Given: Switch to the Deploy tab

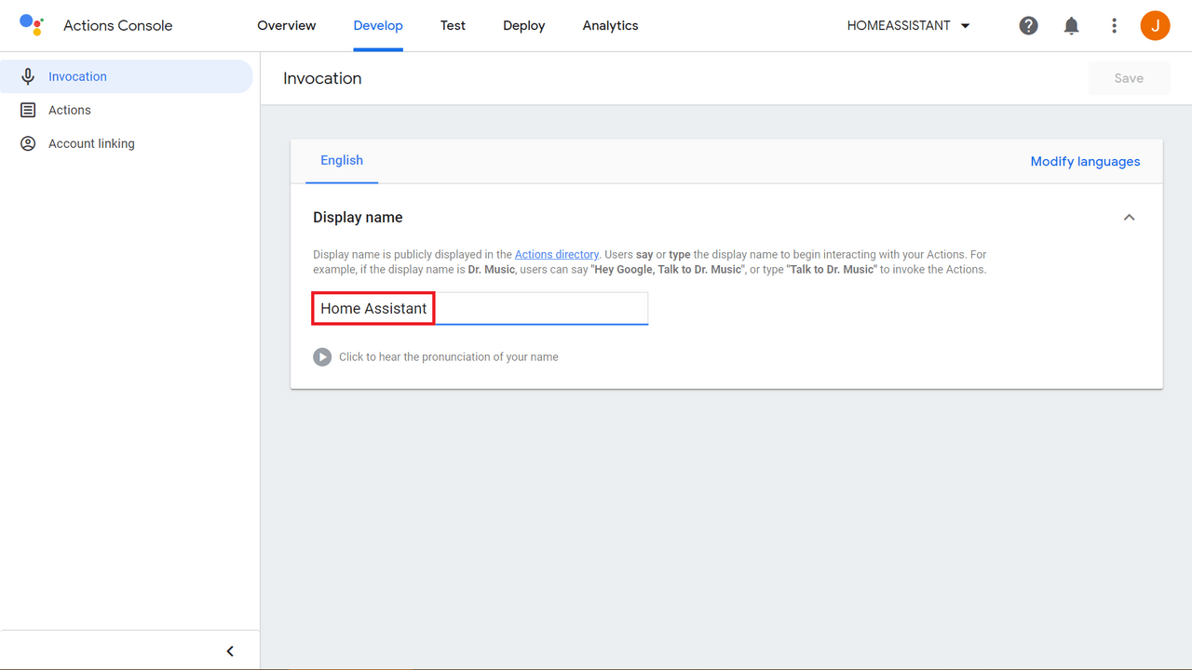Looking at the screenshot, I should click(524, 25).
